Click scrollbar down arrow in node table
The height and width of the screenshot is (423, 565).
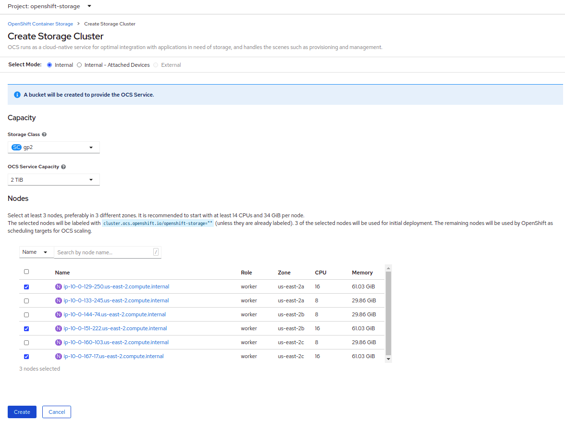(x=388, y=359)
